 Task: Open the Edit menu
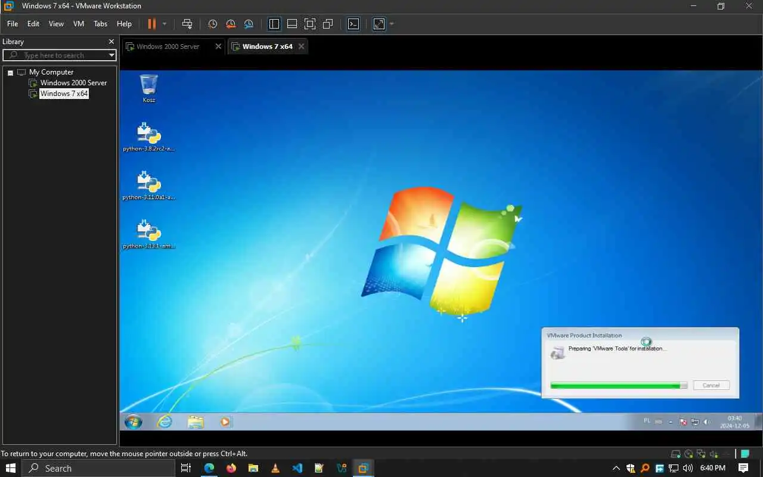pos(33,24)
